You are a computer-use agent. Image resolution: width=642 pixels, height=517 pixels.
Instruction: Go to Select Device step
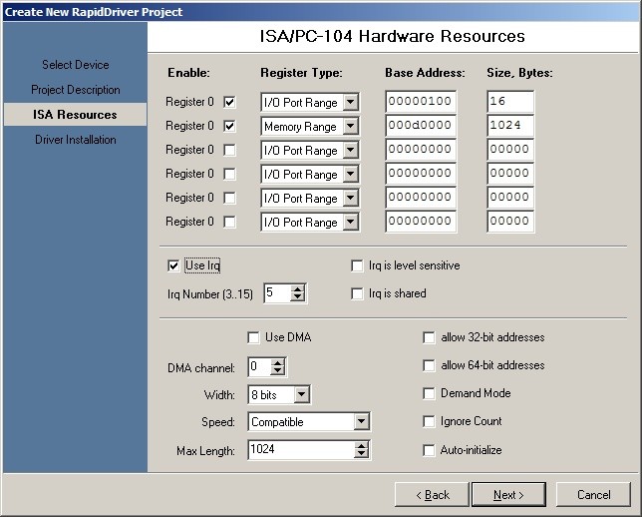[x=76, y=65]
